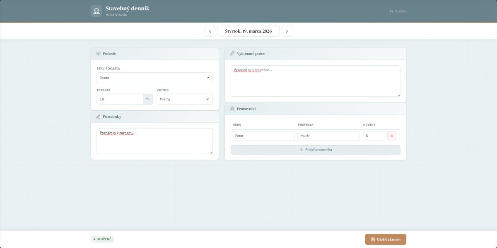
Task: Click the people icon beside Pracovníci
Action: click(232, 109)
